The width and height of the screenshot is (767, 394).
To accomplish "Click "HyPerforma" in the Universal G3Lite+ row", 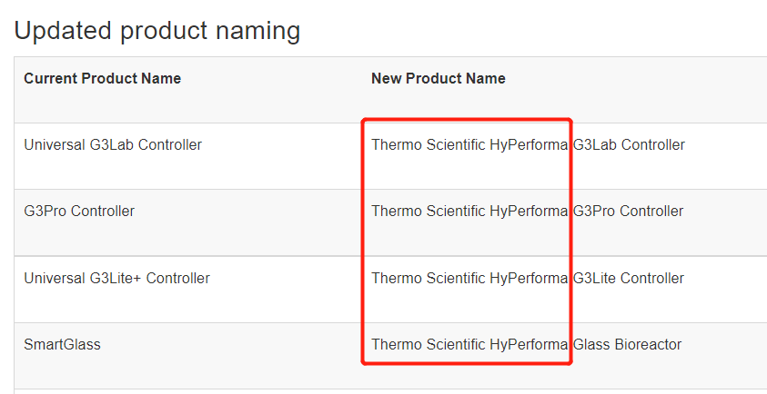I will click(x=528, y=279).
